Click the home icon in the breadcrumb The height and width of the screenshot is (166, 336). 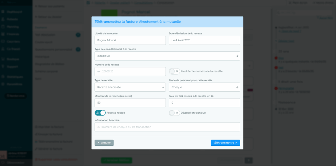click(x=88, y=3)
